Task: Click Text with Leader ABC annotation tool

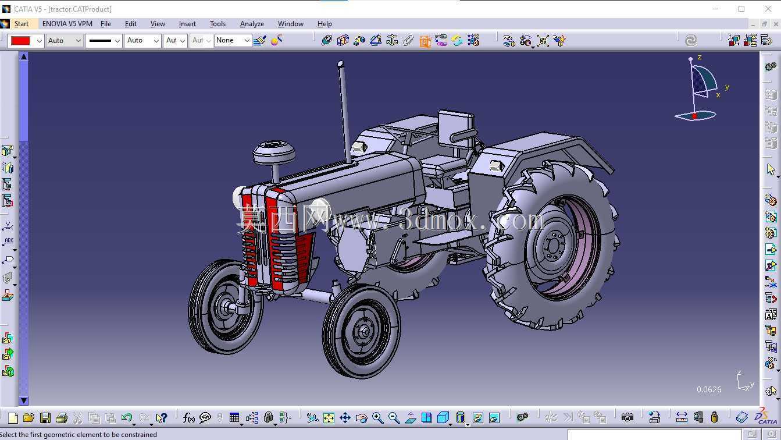Action: [8, 242]
